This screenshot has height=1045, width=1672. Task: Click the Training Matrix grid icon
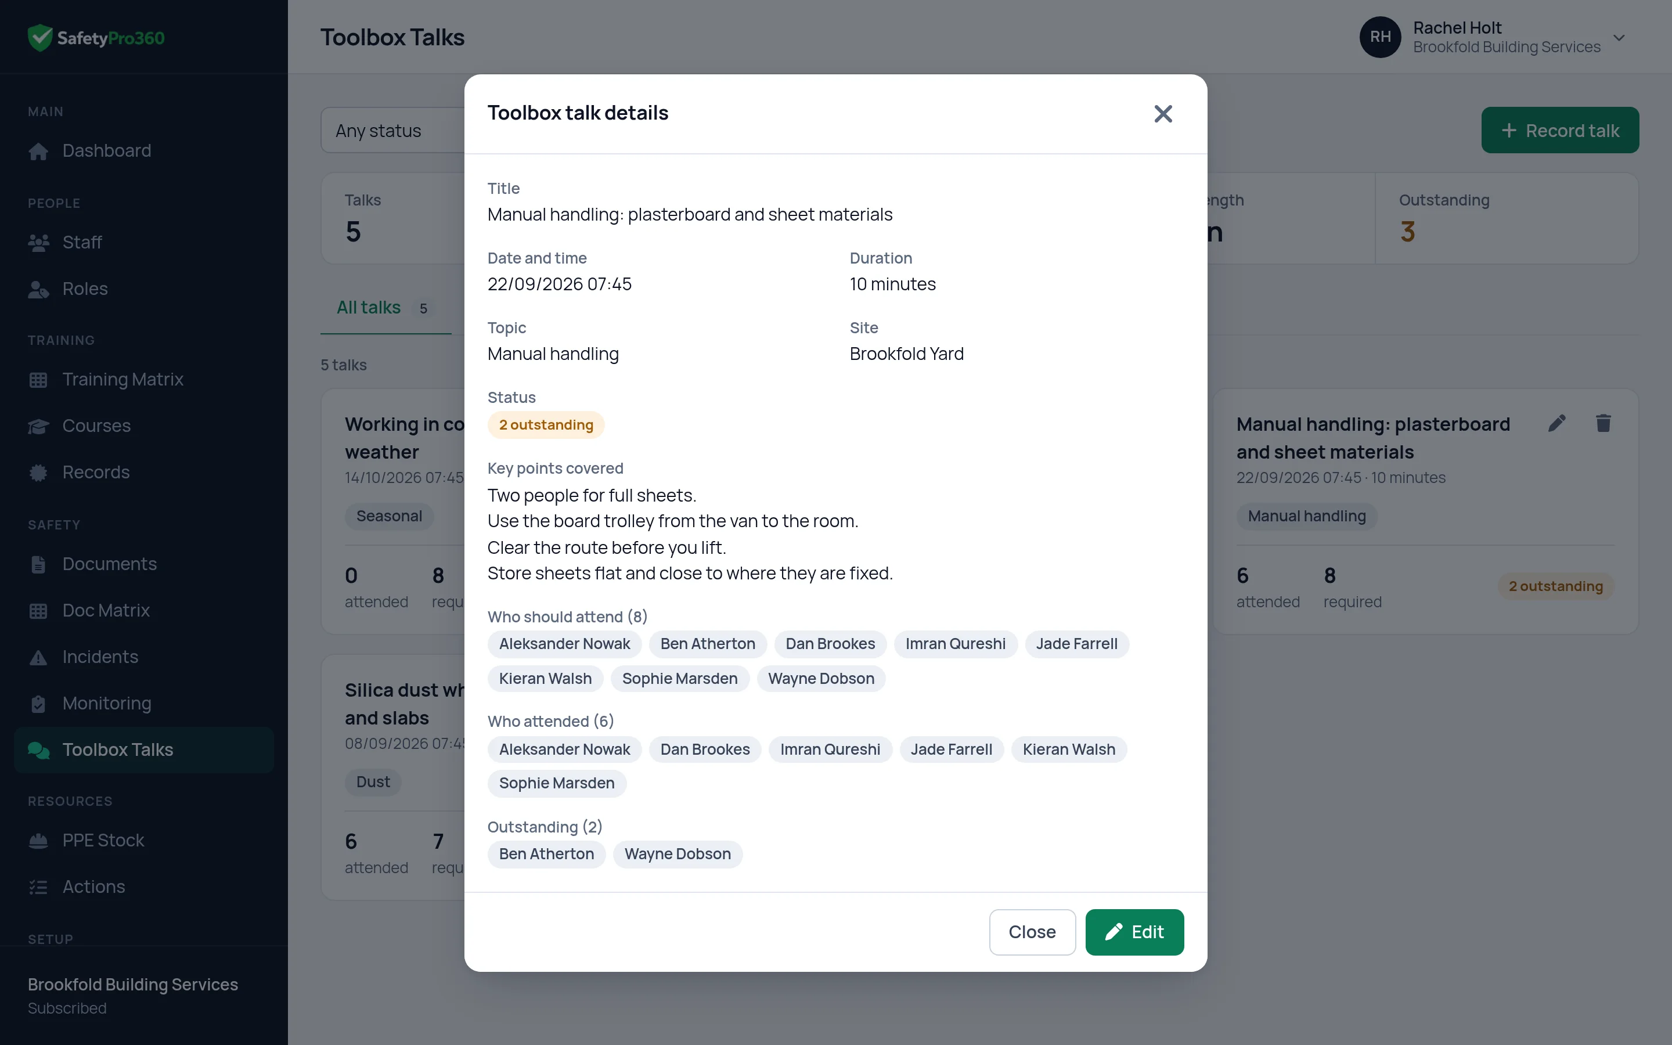tap(39, 380)
